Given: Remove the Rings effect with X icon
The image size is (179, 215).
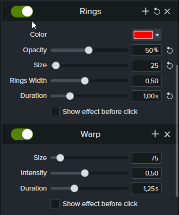Looking at the screenshot, I should click(x=167, y=11).
